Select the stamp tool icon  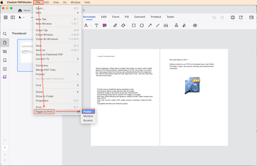click(176, 26)
